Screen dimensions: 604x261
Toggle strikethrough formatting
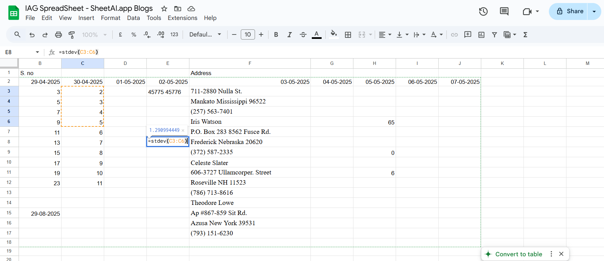click(x=303, y=34)
